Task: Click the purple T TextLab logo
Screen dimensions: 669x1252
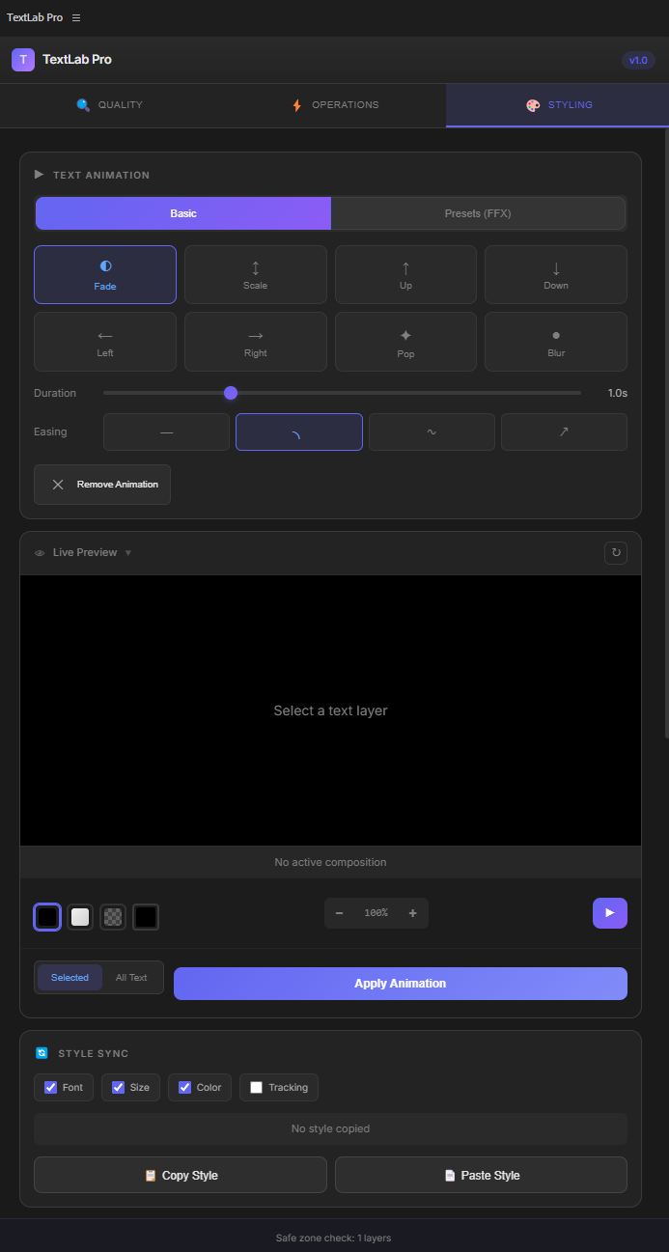Action: [x=23, y=60]
